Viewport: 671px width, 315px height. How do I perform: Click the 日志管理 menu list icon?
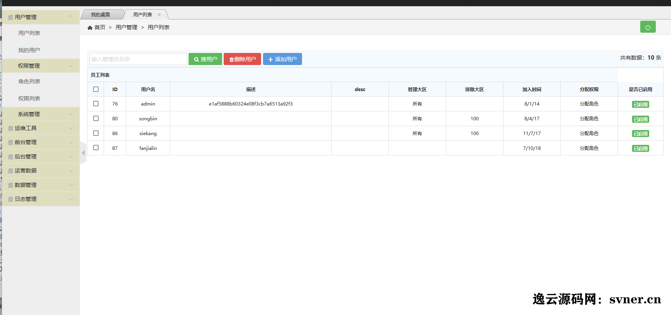point(11,199)
